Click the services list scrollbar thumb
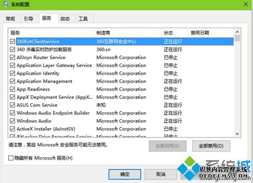The image size is (253, 183). (x=237, y=38)
